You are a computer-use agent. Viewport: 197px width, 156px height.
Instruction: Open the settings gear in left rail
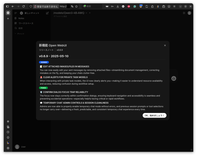click(x=8, y=148)
